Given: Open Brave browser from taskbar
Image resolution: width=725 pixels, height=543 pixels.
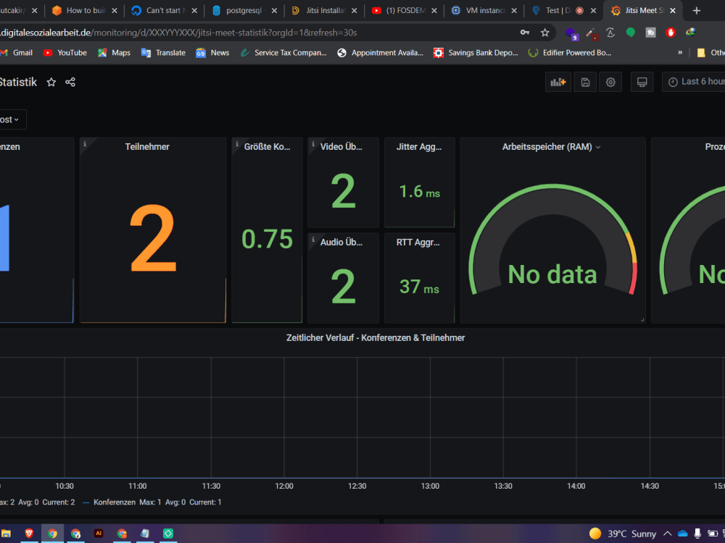Looking at the screenshot, I should pos(29,534).
